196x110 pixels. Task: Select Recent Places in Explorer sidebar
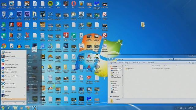pos(116,77)
